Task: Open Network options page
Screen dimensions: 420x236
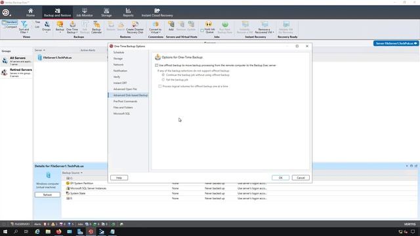Action: [118, 65]
